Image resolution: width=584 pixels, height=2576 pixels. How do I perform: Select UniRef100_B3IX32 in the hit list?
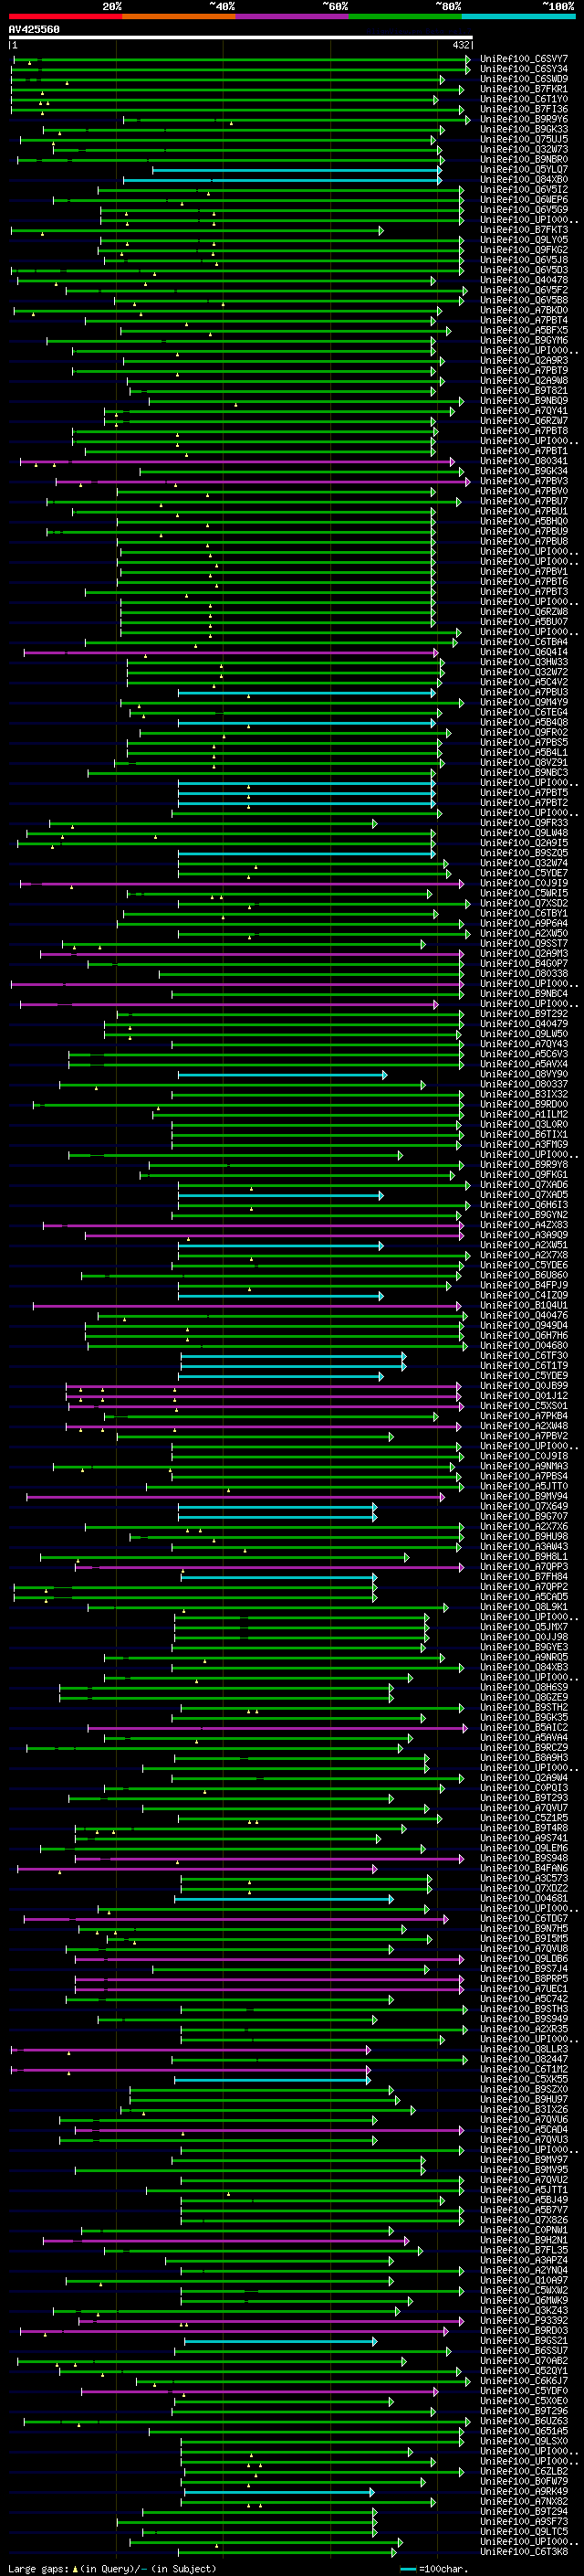524,1094
